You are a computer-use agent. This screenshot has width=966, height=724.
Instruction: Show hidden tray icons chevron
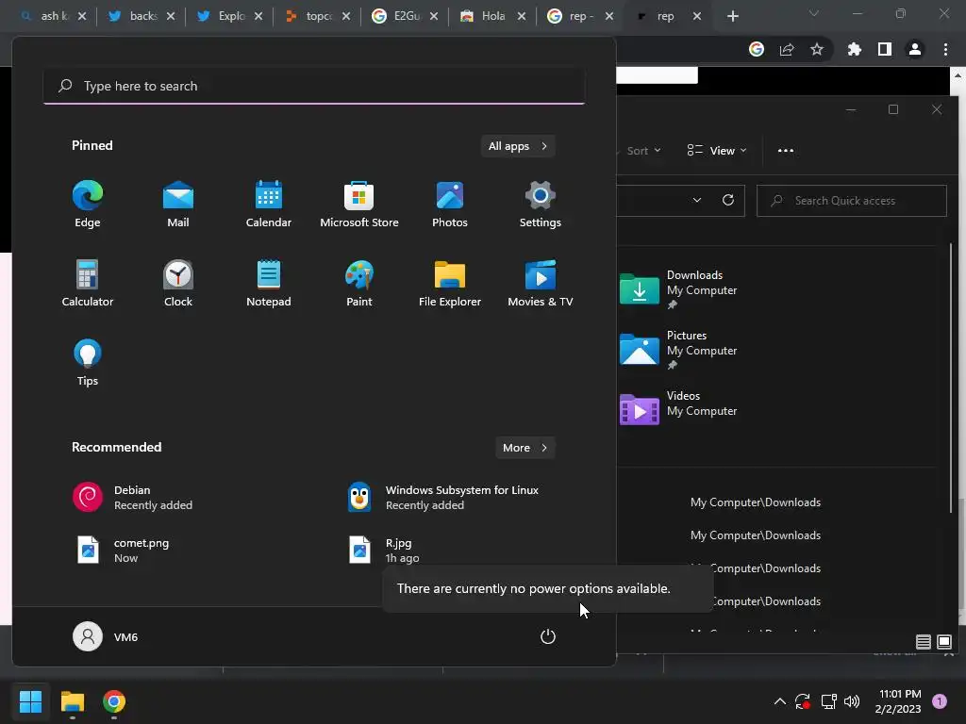(x=779, y=701)
